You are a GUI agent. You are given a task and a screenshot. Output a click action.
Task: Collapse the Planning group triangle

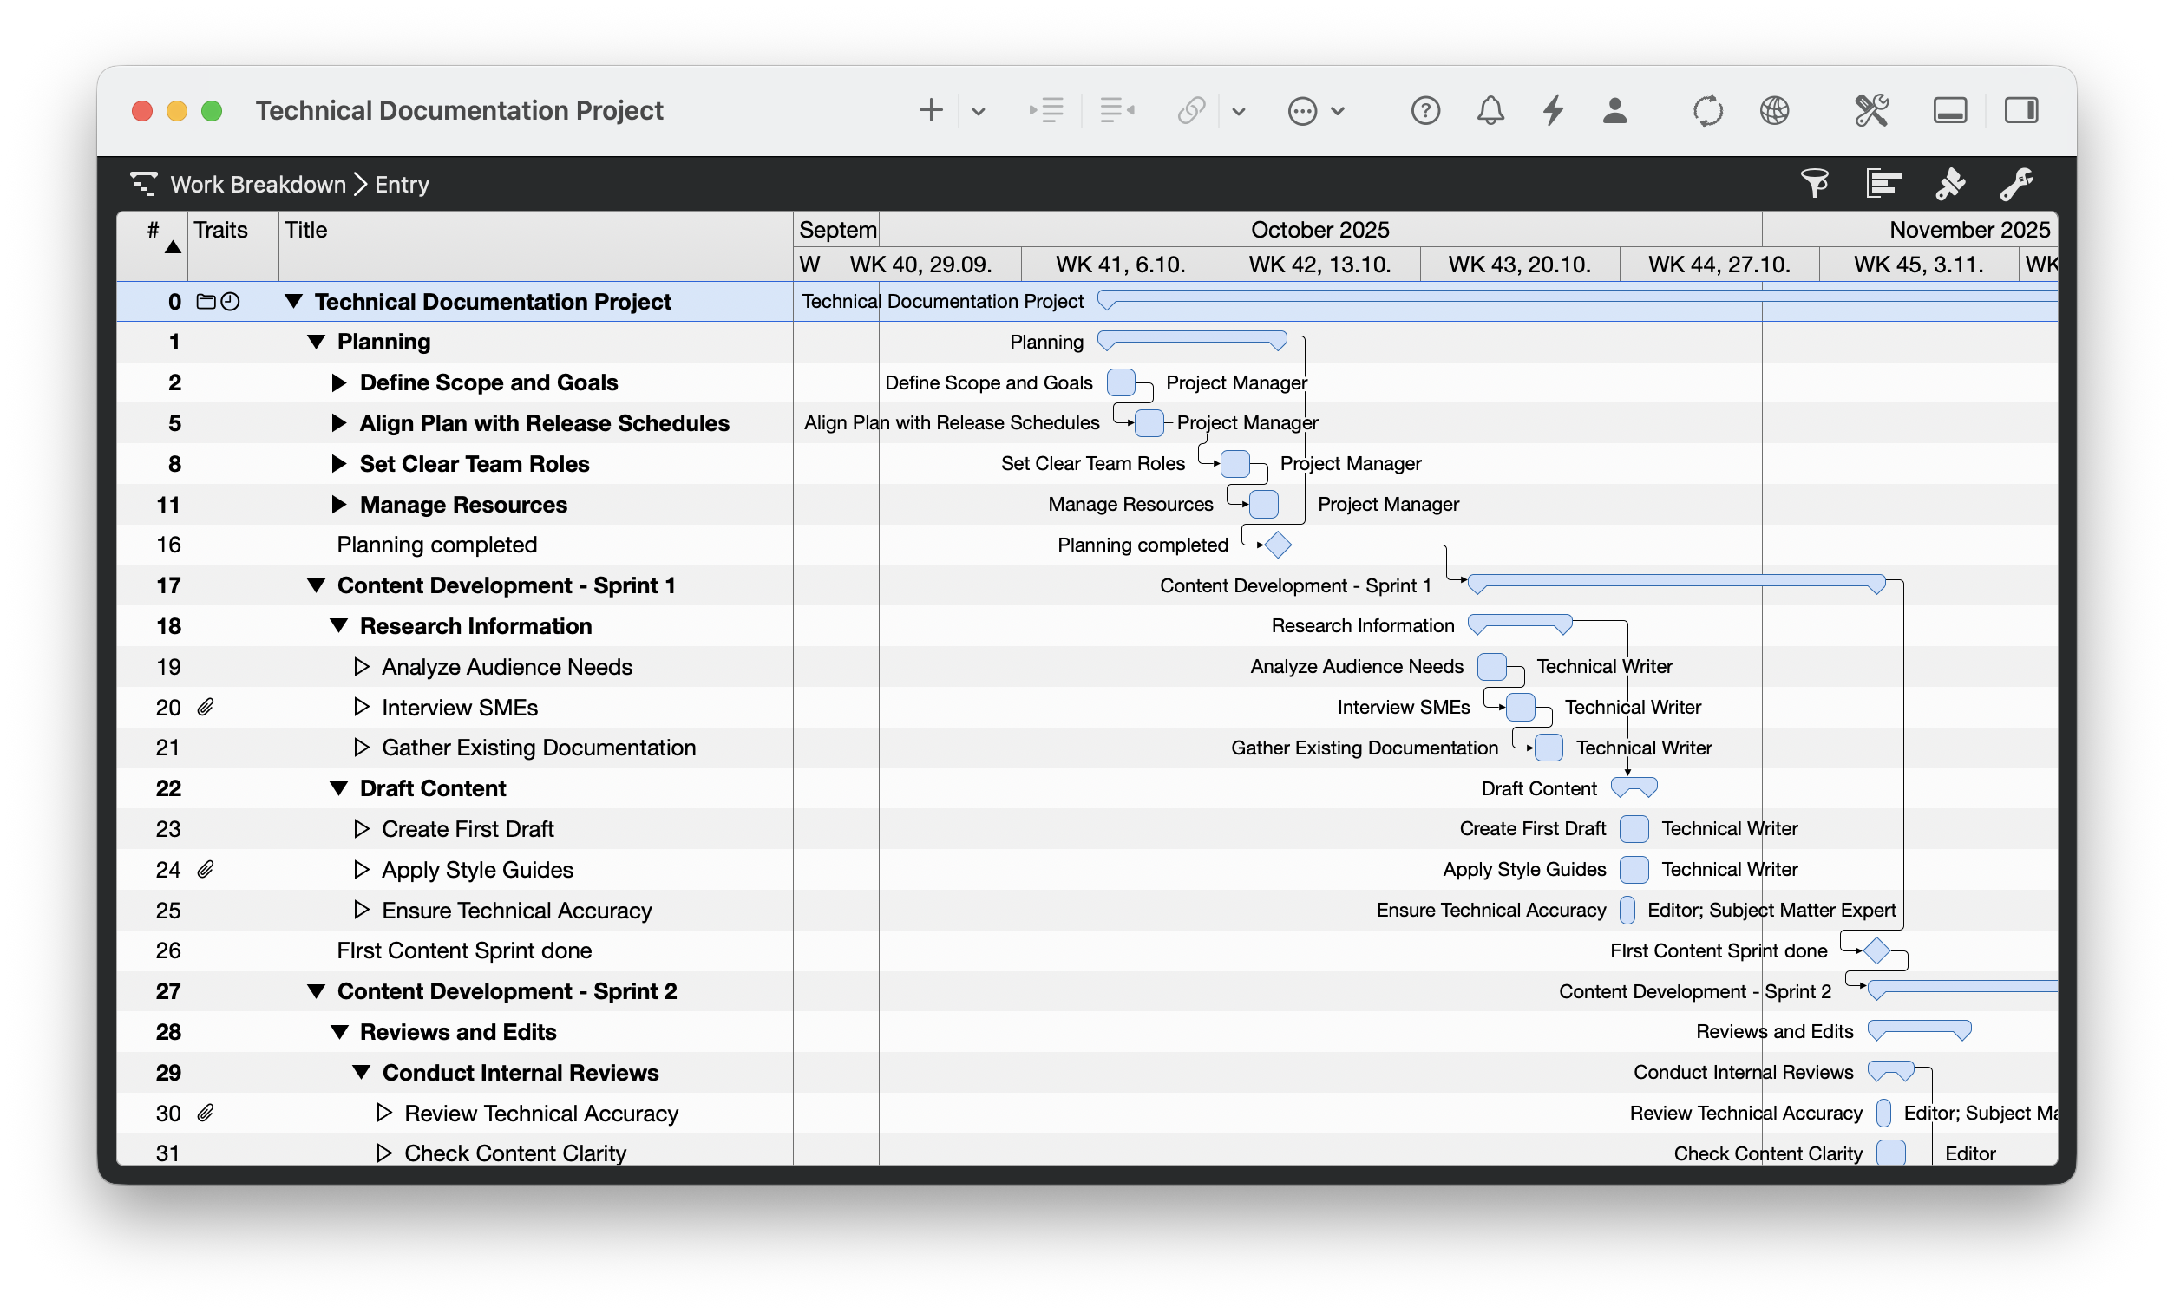[316, 343]
